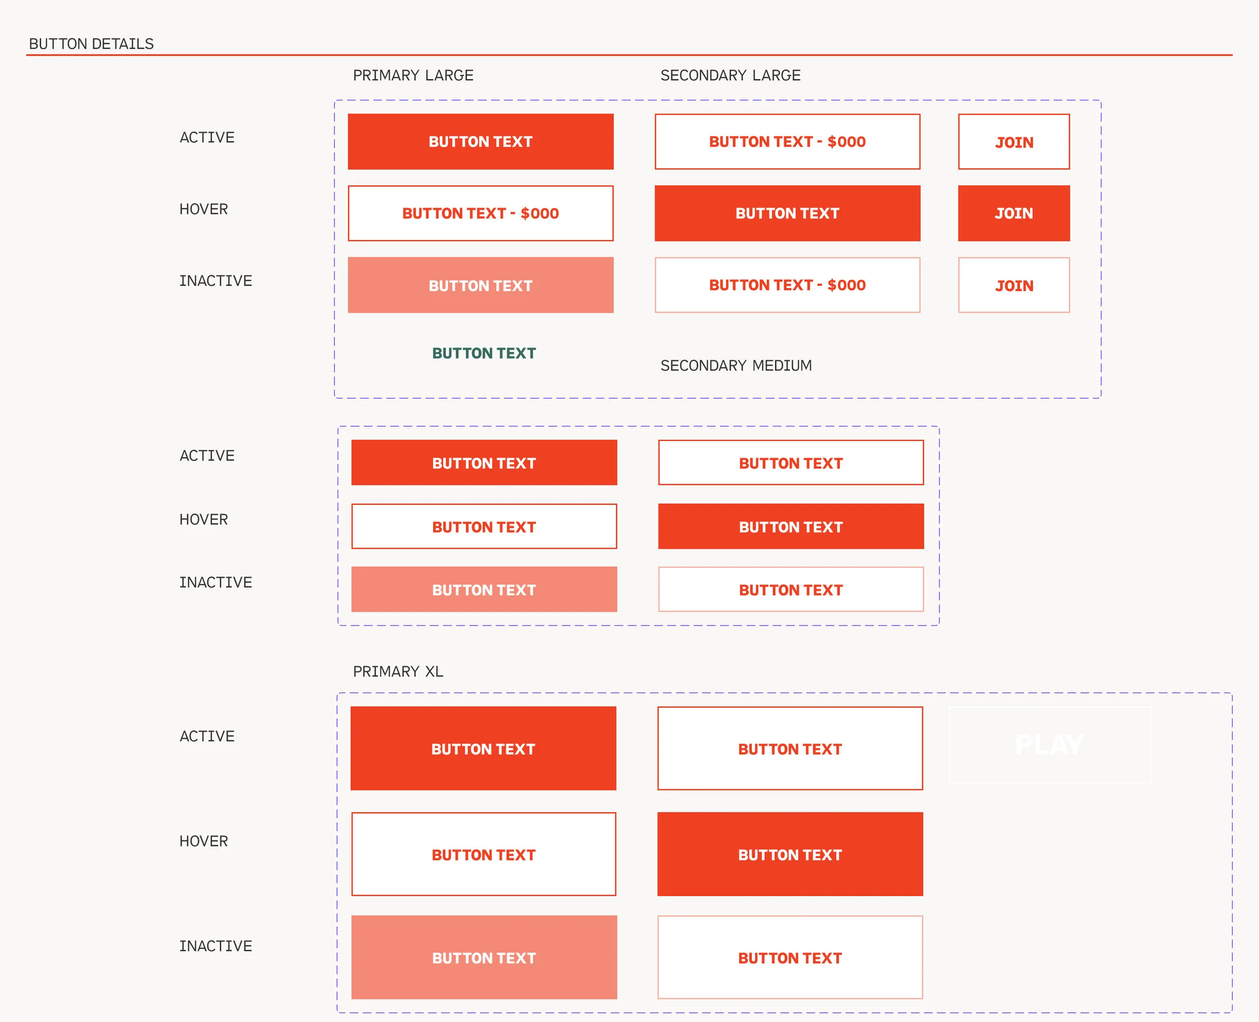Click the Primary XL hover outlined button
Viewport: 1259px width, 1022px height.
483,854
